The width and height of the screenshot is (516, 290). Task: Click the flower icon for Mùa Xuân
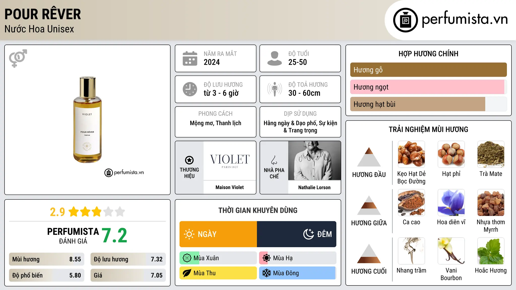187,258
